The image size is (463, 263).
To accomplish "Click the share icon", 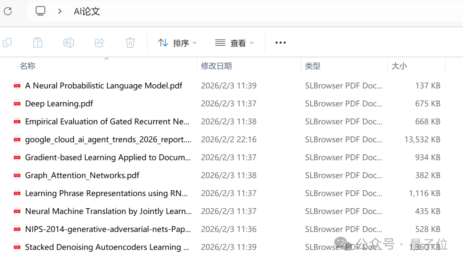I will tap(99, 43).
